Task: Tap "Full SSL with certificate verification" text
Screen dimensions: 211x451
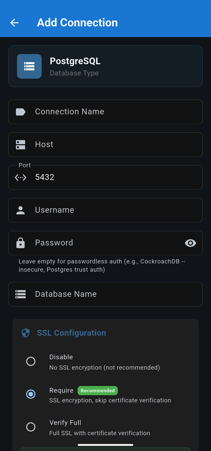Action: (100, 433)
